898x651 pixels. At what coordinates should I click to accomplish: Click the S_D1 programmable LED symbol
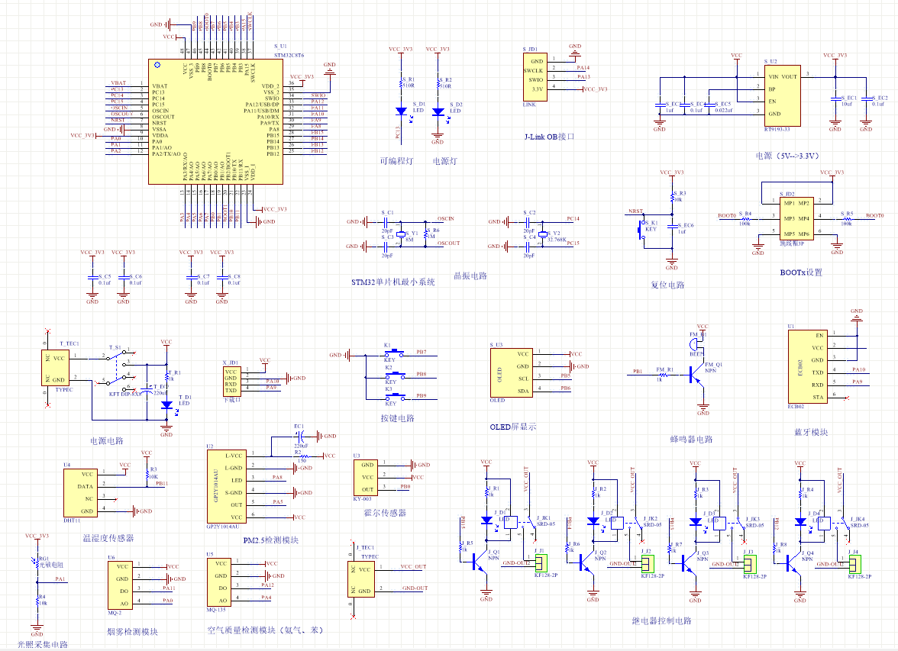402,111
